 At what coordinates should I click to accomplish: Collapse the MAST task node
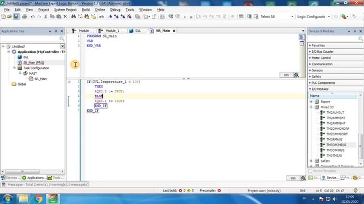pos(20,73)
